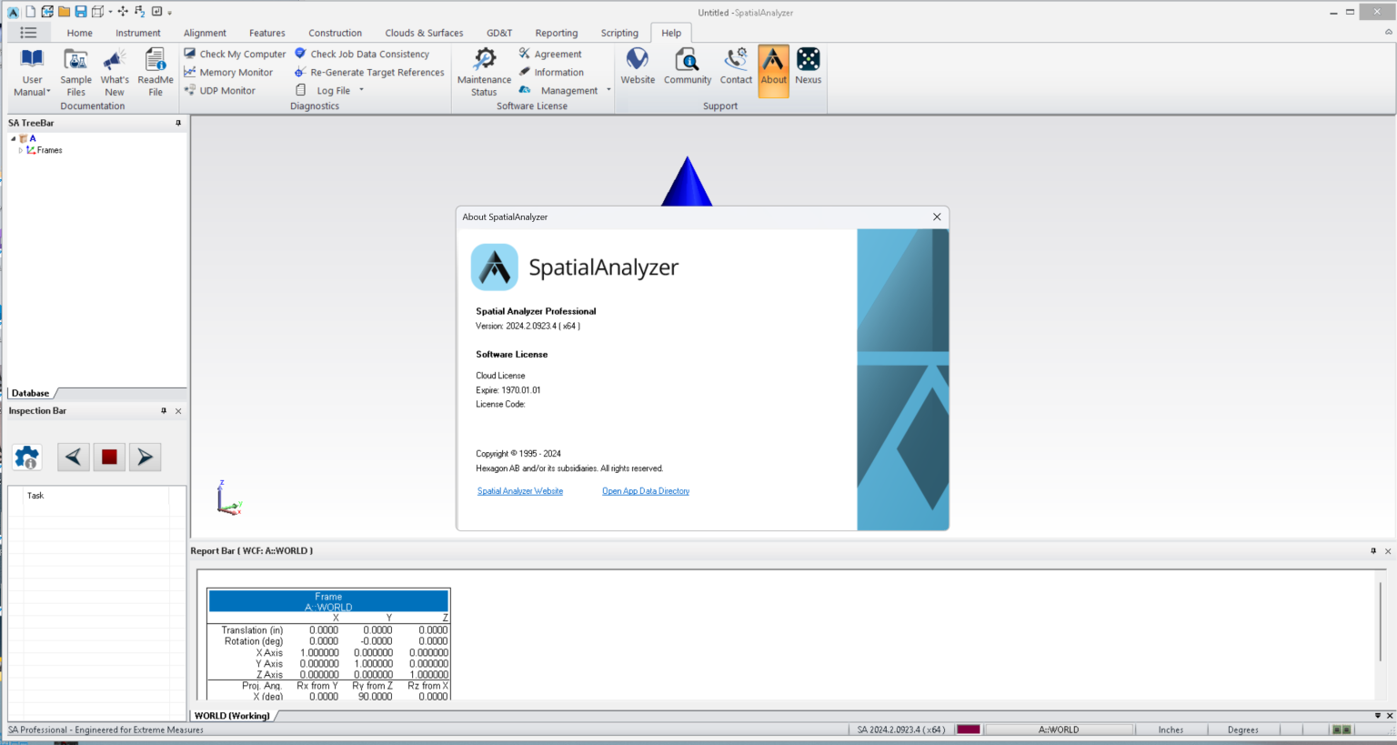Screen dimensions: 1397x745
Task: Collapse the ribbon with the chevron
Action: (x=1388, y=32)
